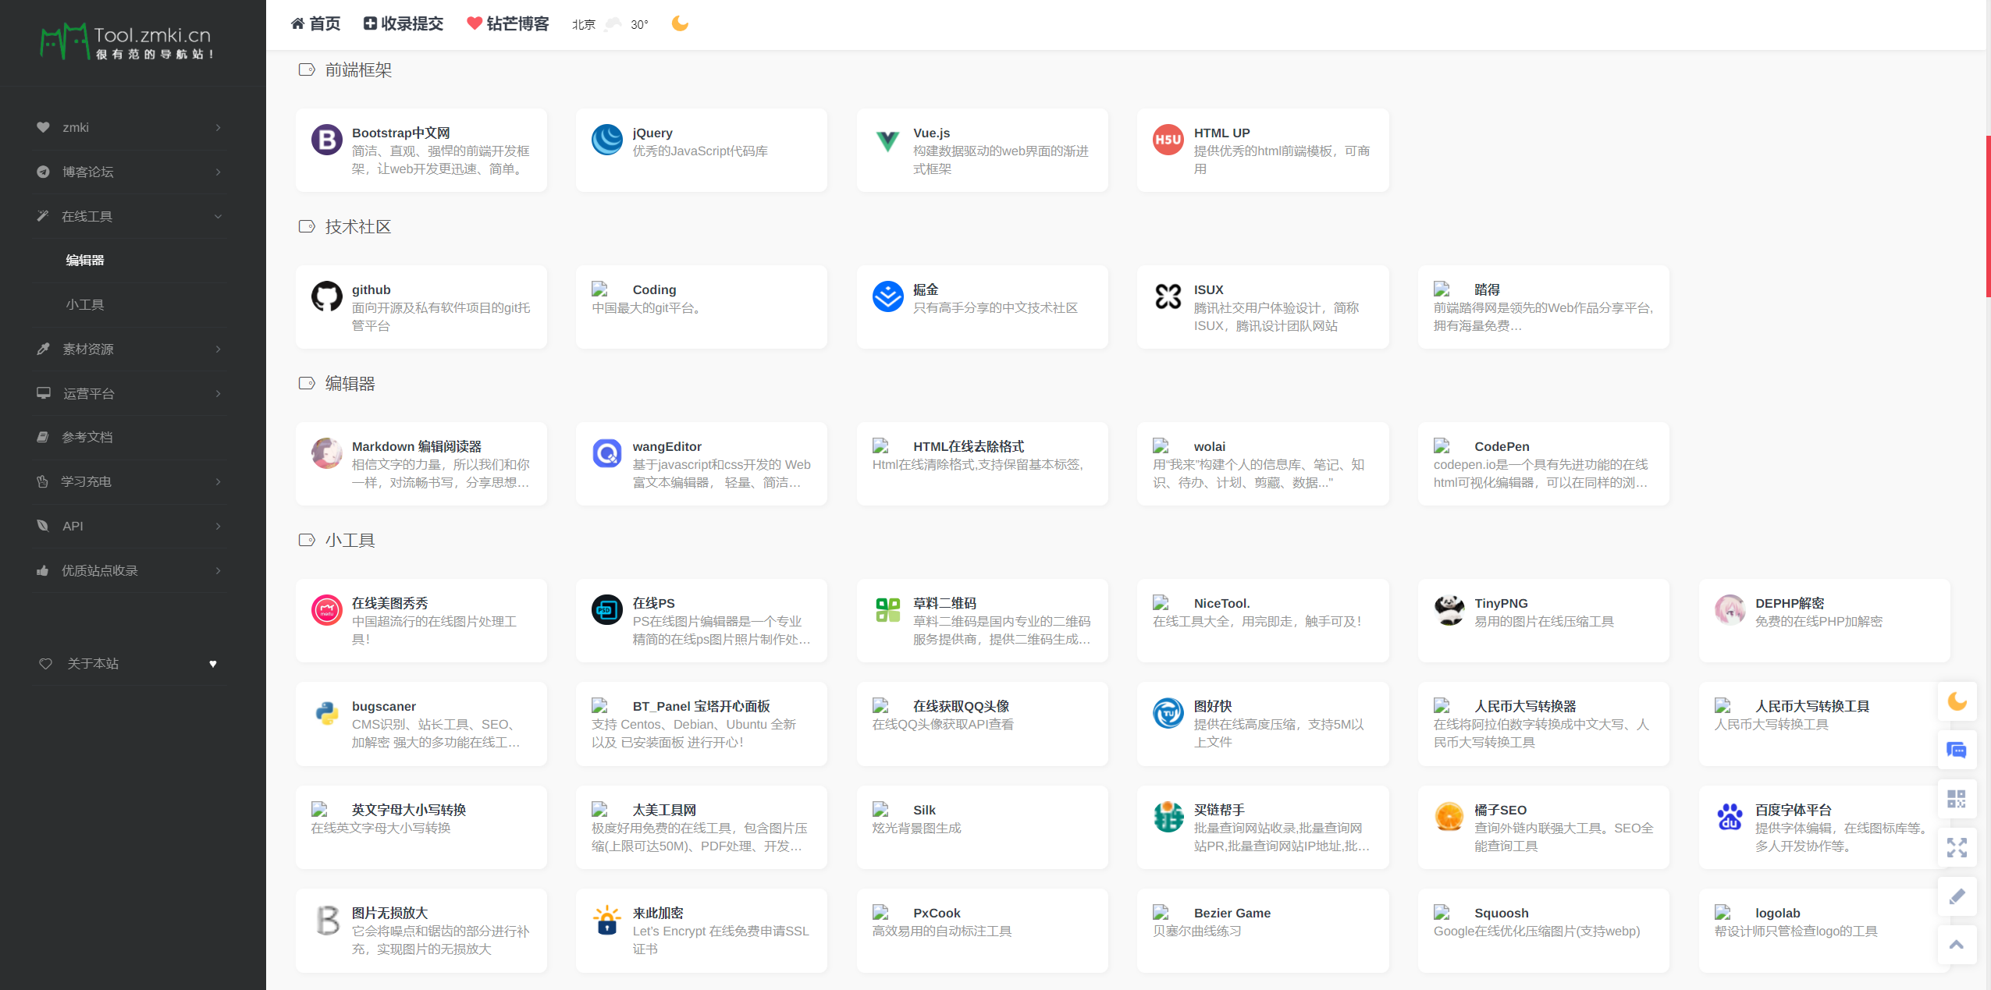Click the 北京 weather widget
The image size is (1991, 990).
tap(610, 24)
